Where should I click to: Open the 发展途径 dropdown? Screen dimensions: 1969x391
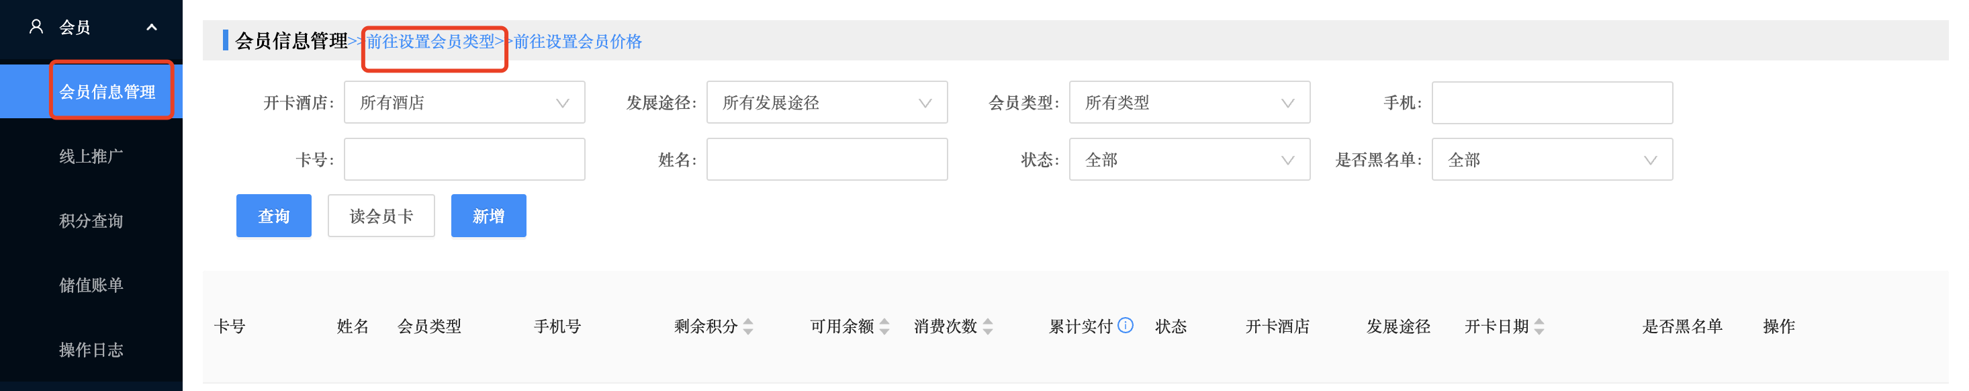tap(827, 103)
